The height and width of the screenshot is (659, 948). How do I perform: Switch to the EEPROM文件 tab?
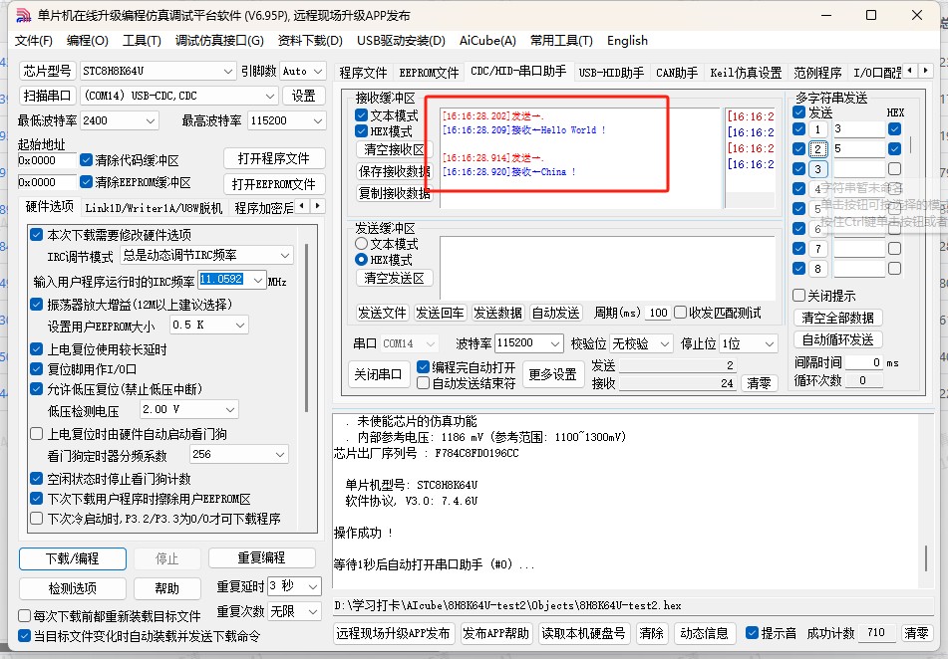coord(429,73)
